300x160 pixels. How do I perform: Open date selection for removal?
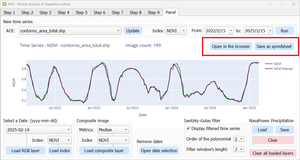point(159,151)
